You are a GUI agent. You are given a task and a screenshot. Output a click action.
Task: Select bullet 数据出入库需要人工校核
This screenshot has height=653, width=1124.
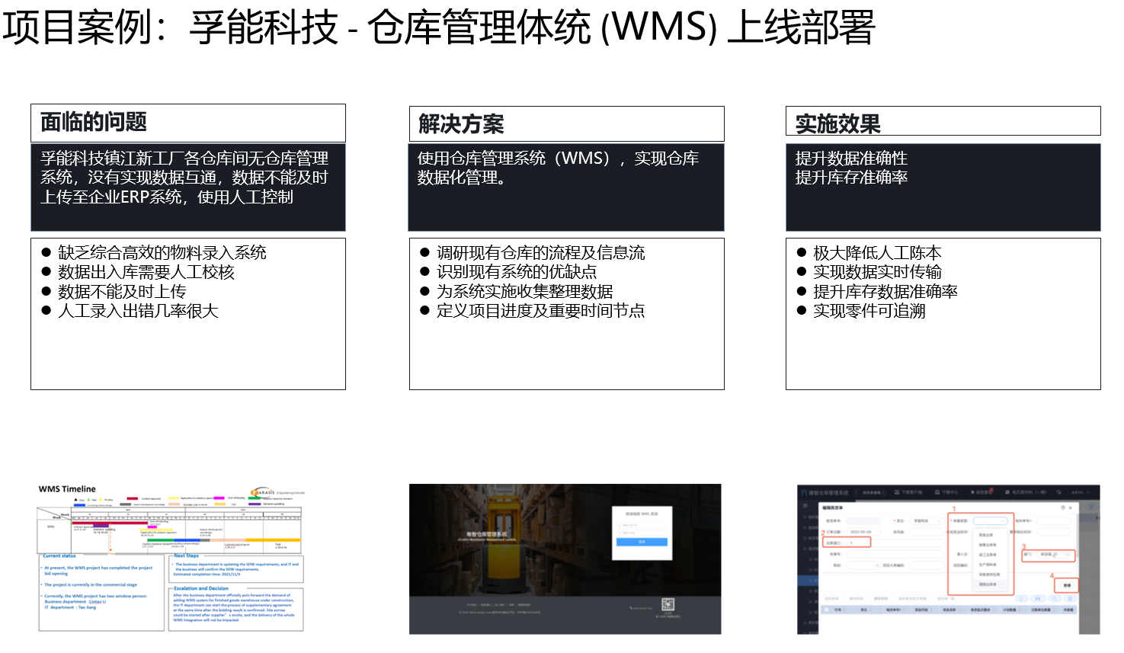point(139,272)
